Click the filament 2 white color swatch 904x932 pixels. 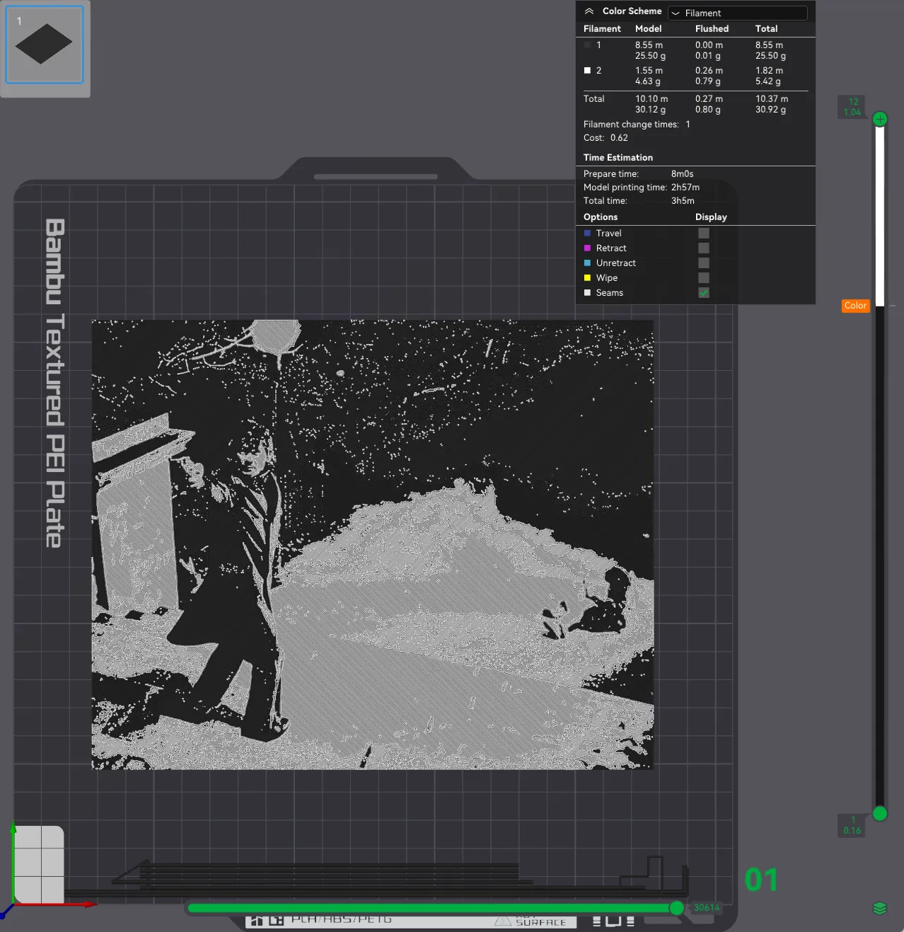pos(587,71)
